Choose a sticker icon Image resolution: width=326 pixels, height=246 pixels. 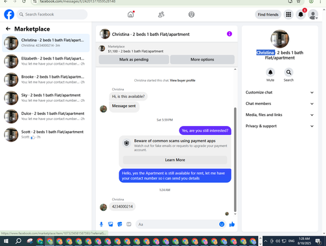(120, 224)
